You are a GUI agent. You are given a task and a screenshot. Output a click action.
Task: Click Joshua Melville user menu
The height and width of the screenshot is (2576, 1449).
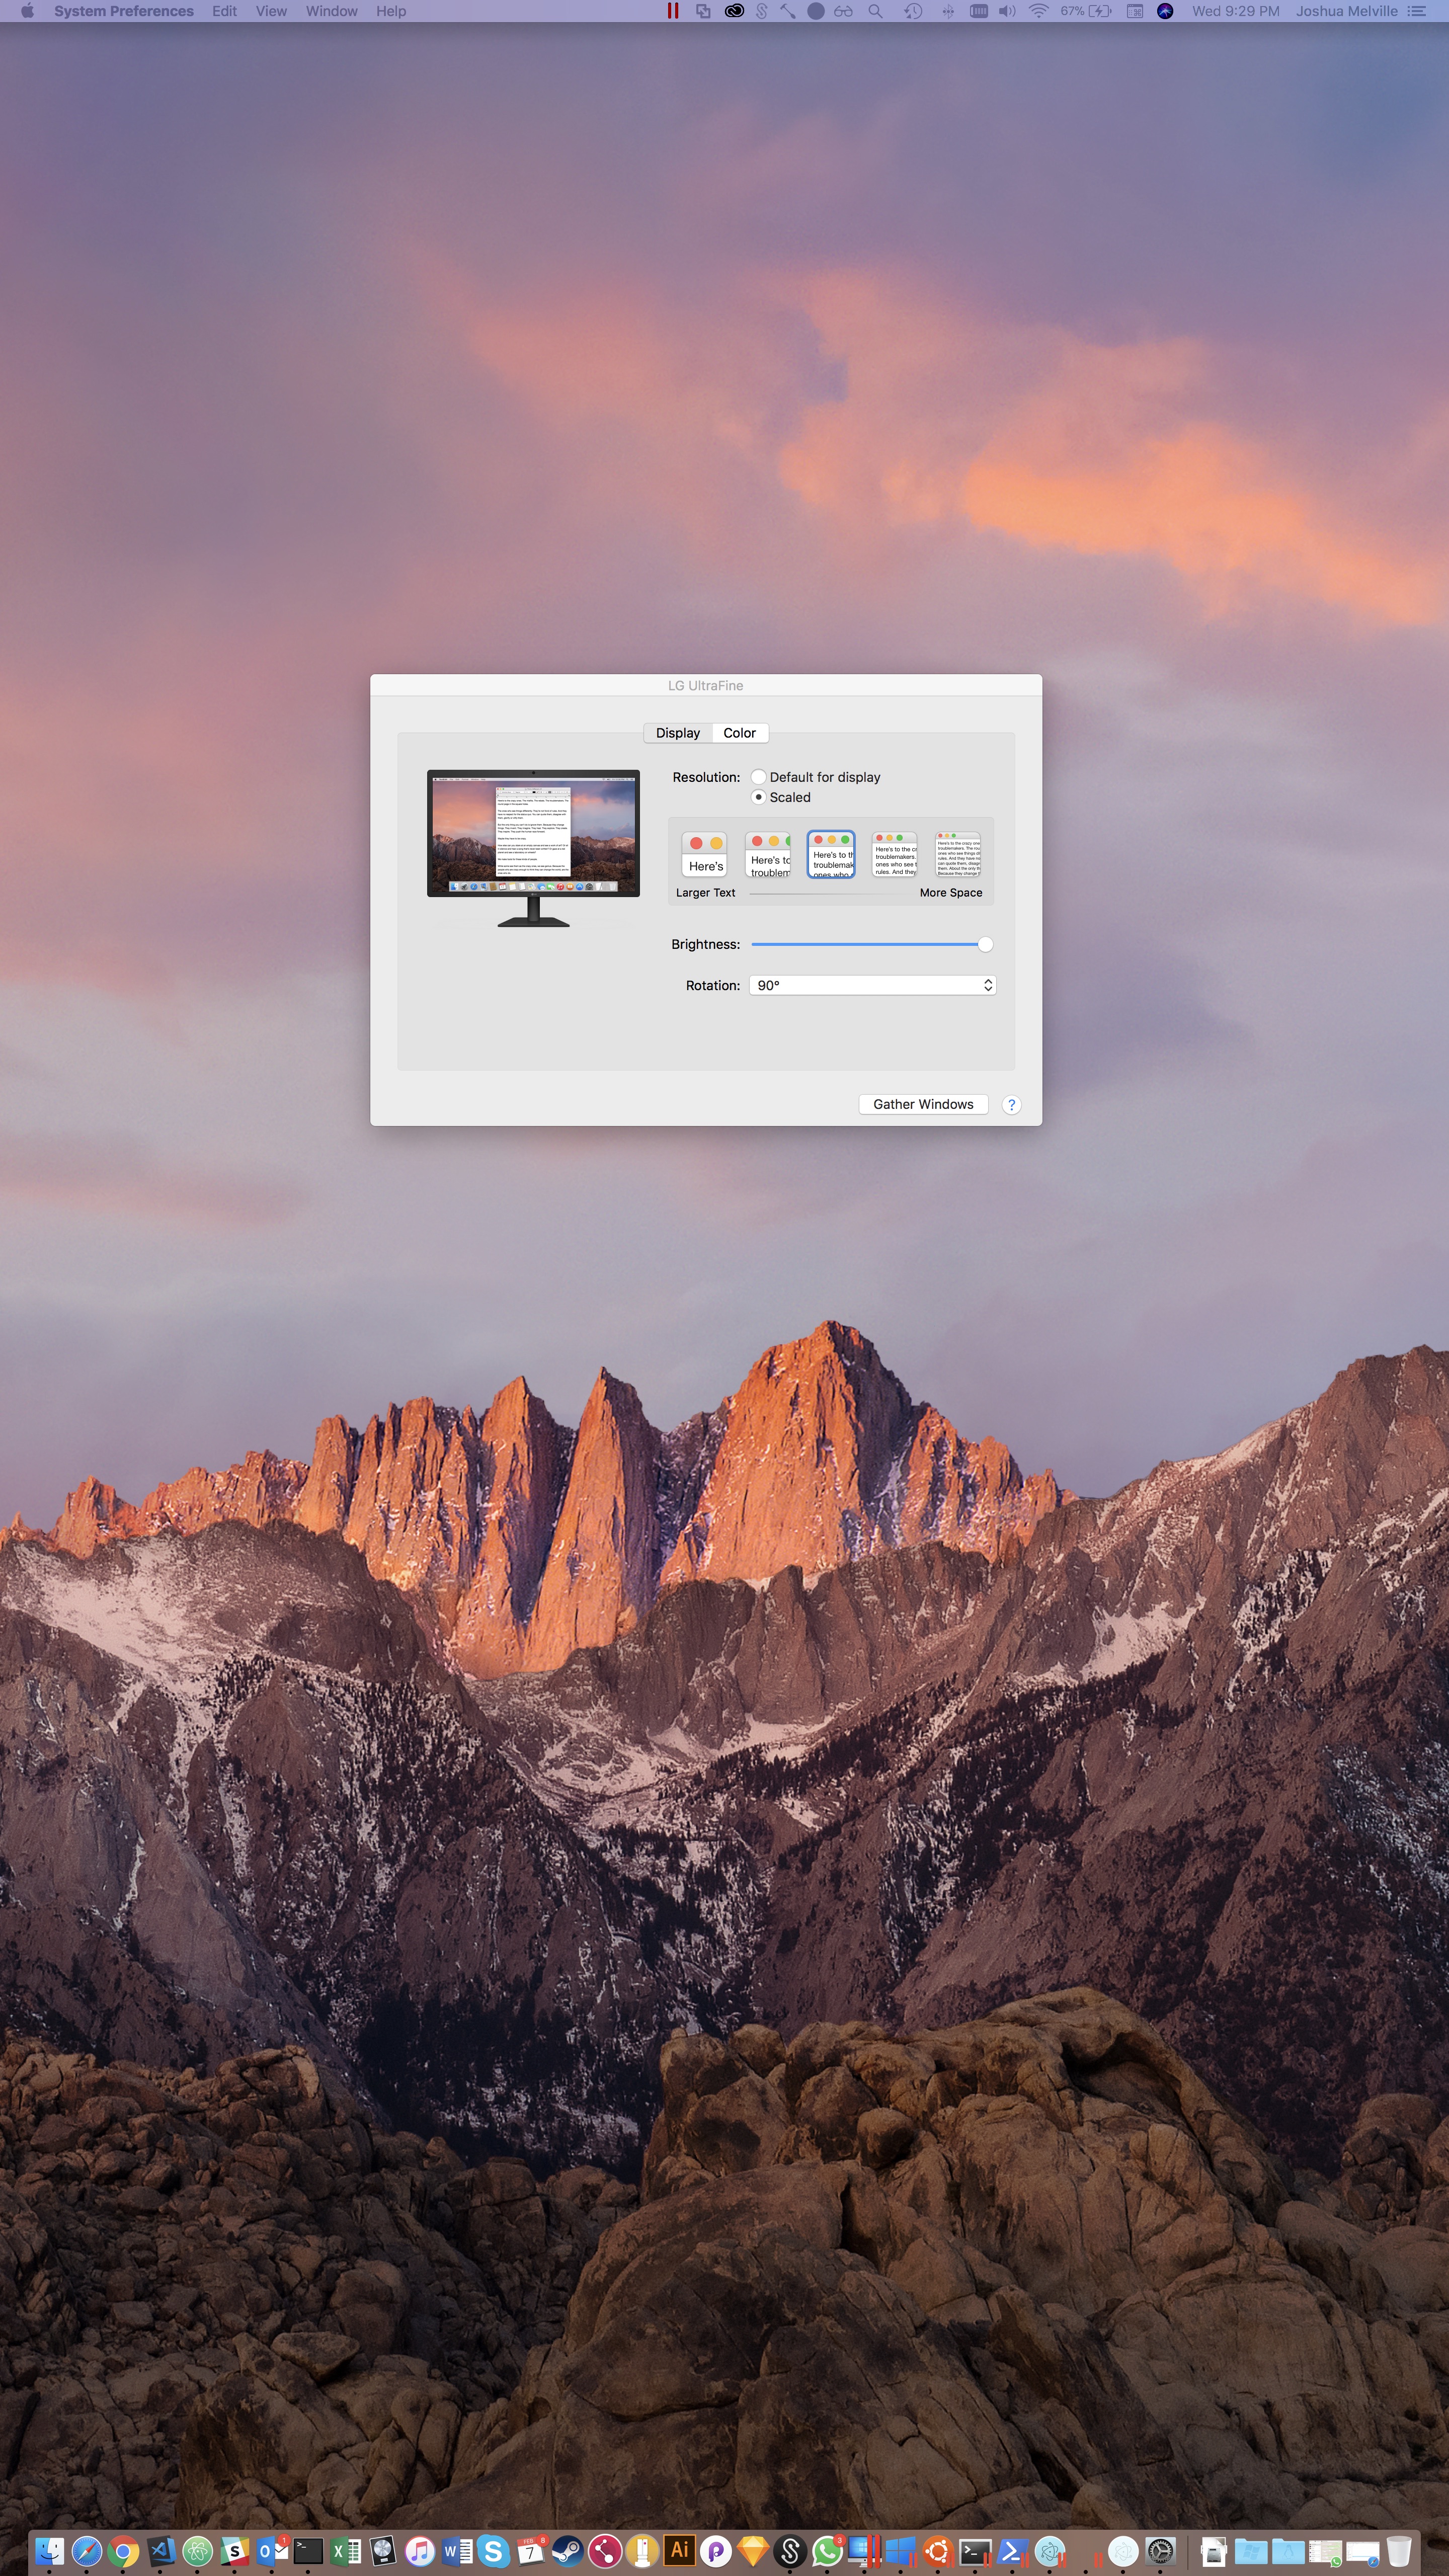coord(1346,11)
